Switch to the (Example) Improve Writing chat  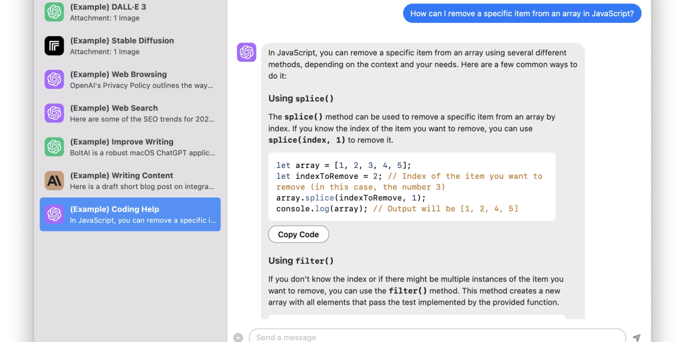coord(141,147)
